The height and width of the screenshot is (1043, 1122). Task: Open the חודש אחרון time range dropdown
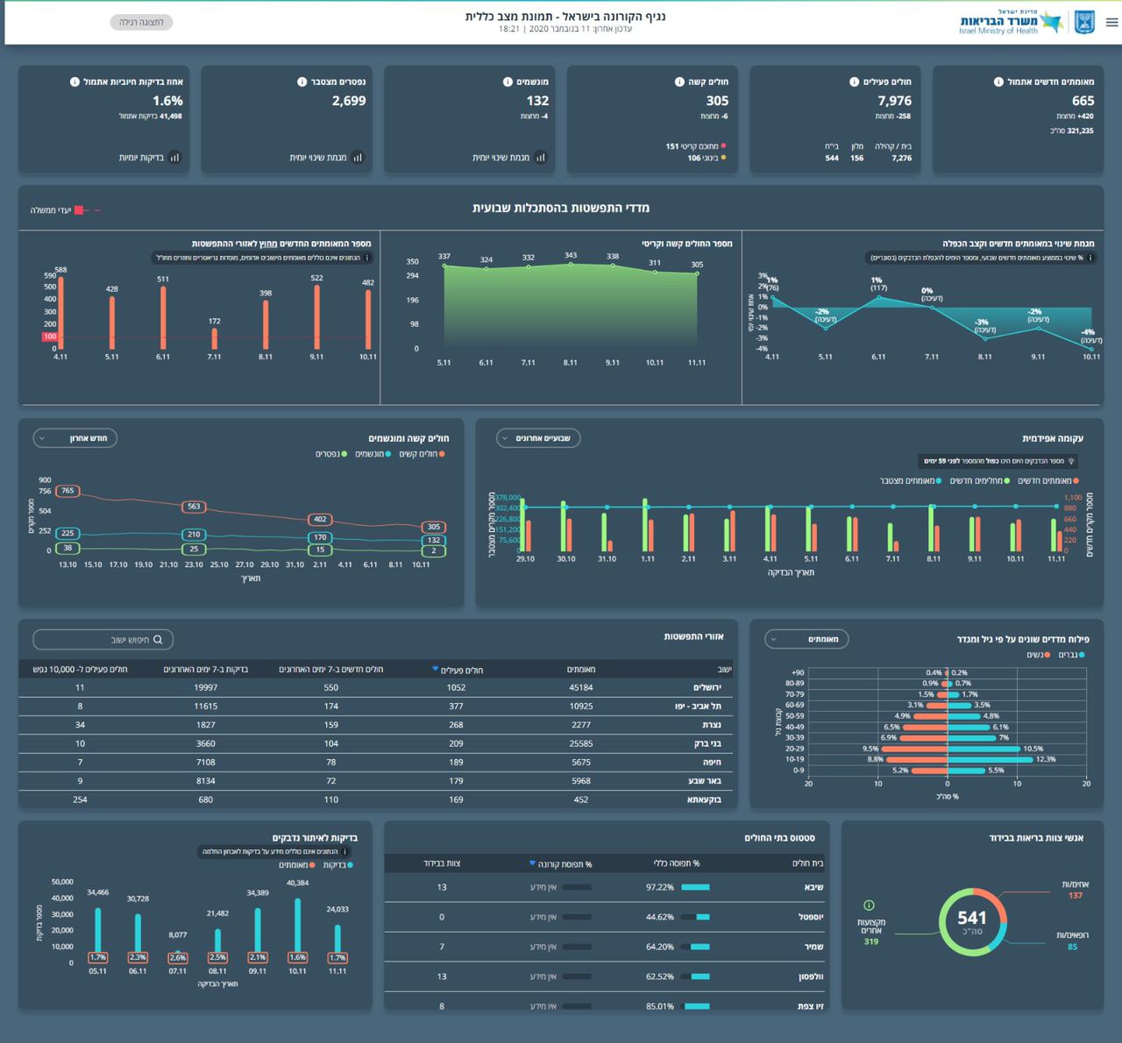(x=75, y=438)
